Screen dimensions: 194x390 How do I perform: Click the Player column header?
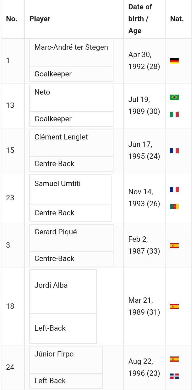click(40, 19)
